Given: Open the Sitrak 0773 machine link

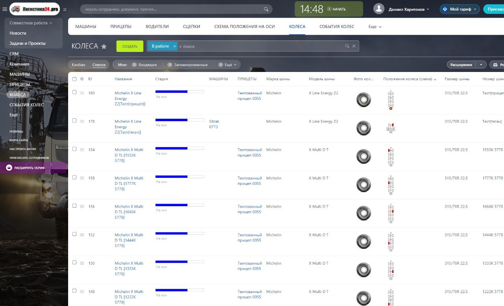Looking at the screenshot, I should pyautogui.click(x=215, y=124).
